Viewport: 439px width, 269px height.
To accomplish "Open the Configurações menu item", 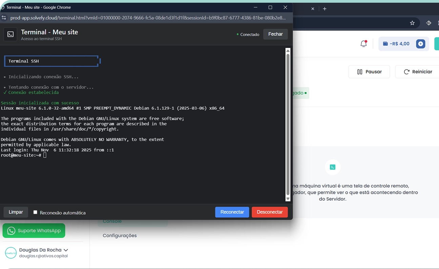I will click(120, 235).
